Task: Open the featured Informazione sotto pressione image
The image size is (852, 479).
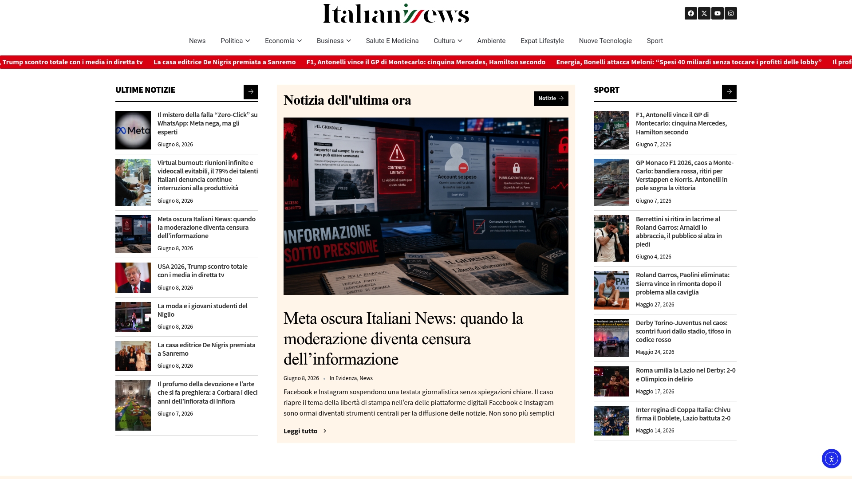Action: coord(426,206)
